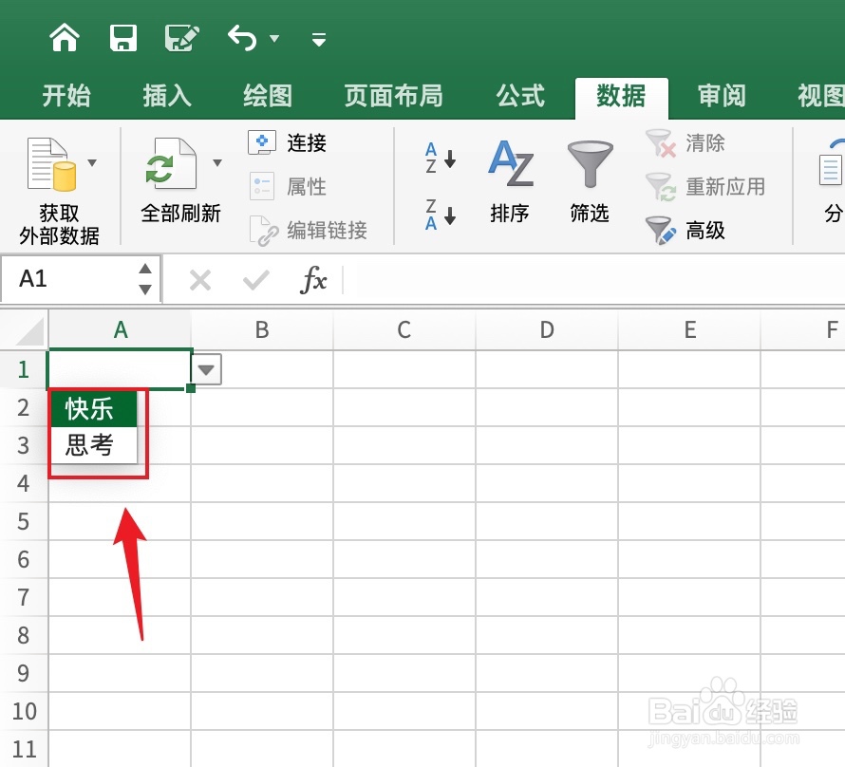Open the 排序 sort dialog icon
Screen dimensions: 845x767
pos(511,163)
